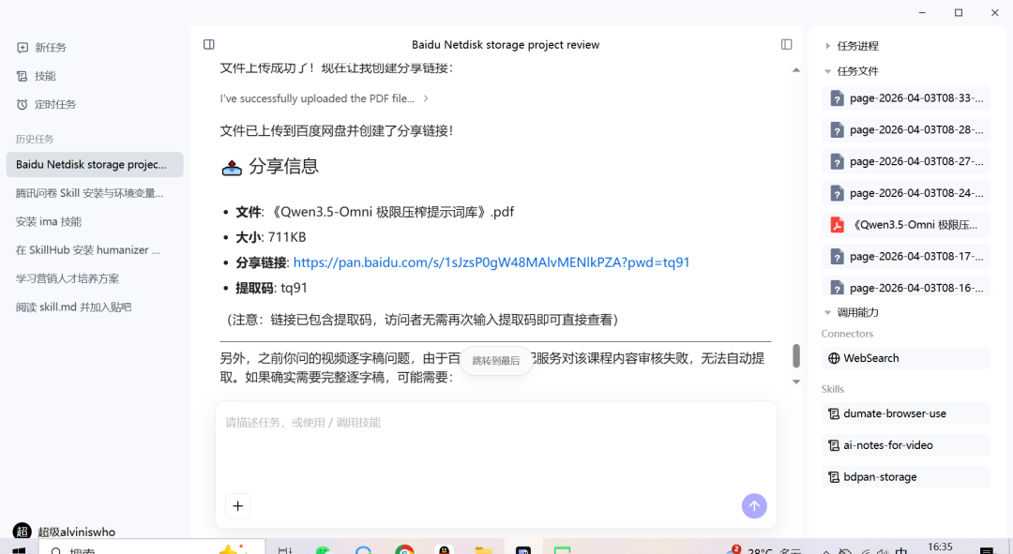Click the bdpan-storage skill icon

[834, 476]
